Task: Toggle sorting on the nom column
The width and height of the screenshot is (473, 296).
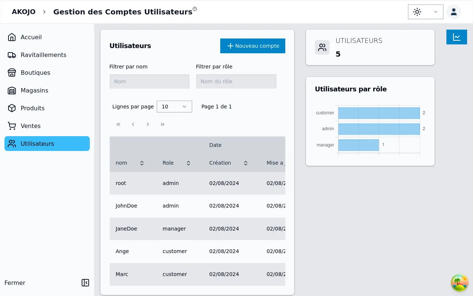Action: point(142,163)
